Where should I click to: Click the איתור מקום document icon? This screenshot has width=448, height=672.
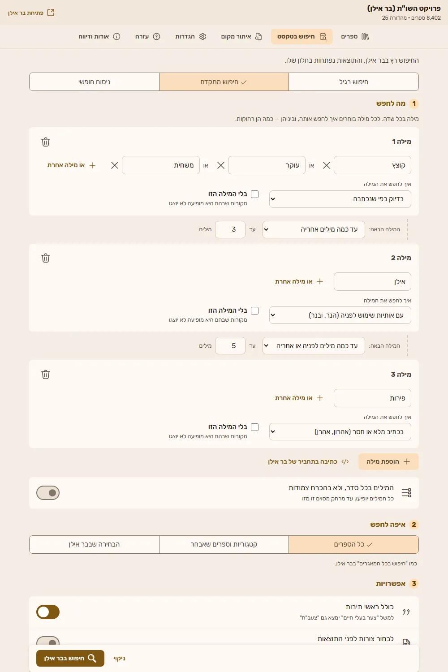(x=258, y=37)
